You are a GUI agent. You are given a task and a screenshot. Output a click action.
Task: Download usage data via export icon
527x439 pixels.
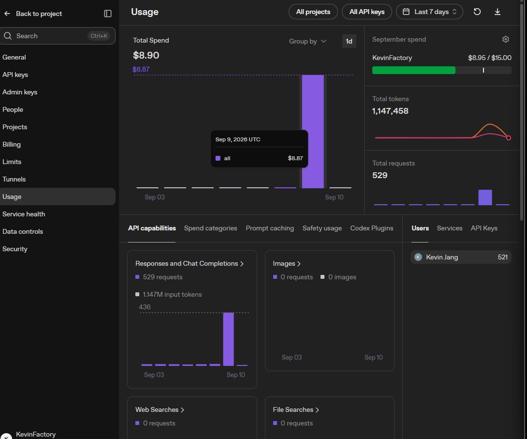[498, 12]
